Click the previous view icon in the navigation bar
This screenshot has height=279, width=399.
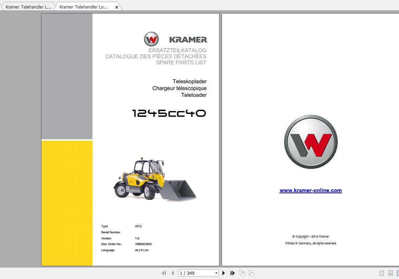(242, 273)
